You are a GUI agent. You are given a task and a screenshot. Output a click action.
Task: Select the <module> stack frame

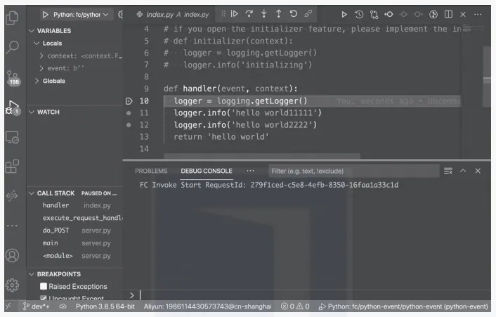pyautogui.click(x=76, y=256)
